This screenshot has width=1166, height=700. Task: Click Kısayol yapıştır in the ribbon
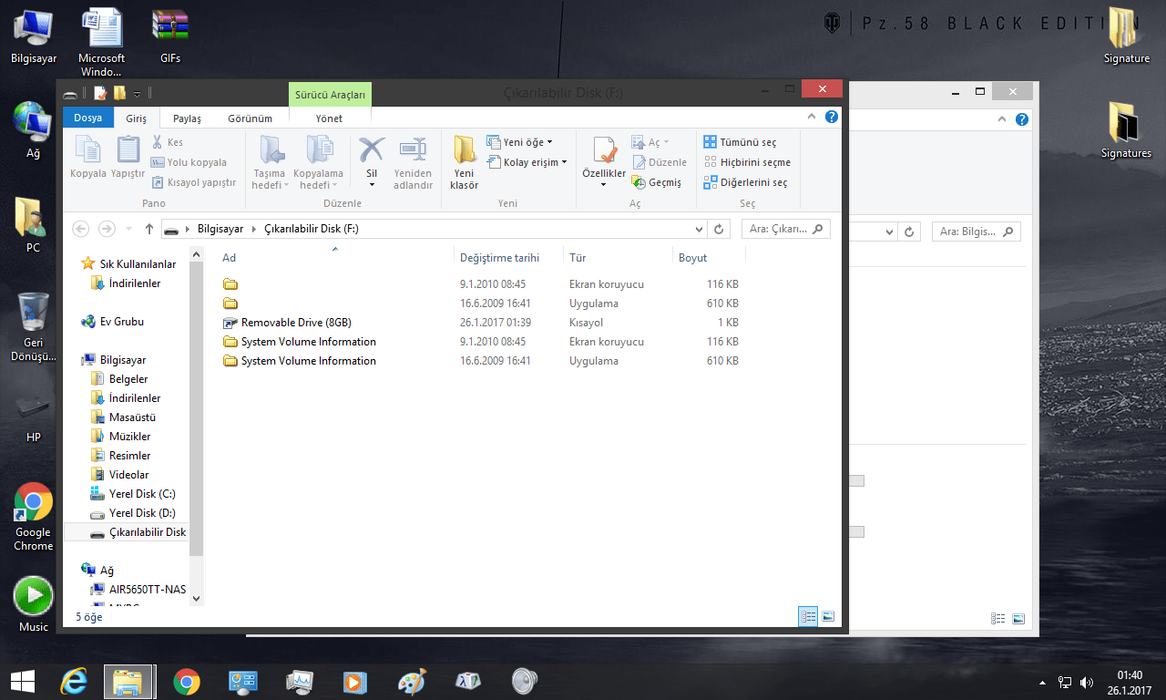(x=194, y=182)
